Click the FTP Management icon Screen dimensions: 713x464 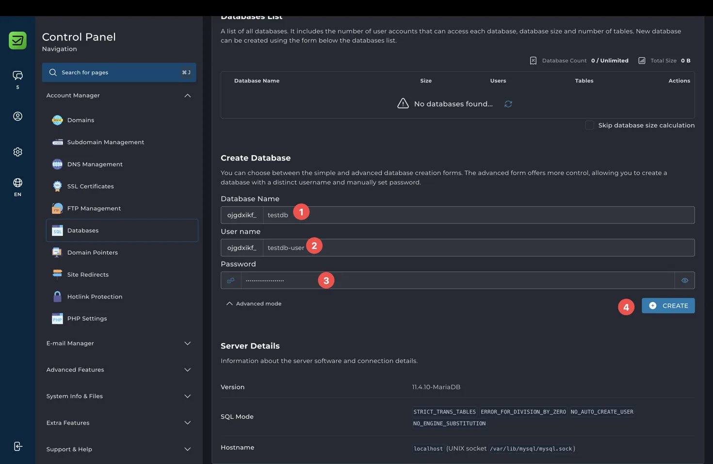coord(57,208)
